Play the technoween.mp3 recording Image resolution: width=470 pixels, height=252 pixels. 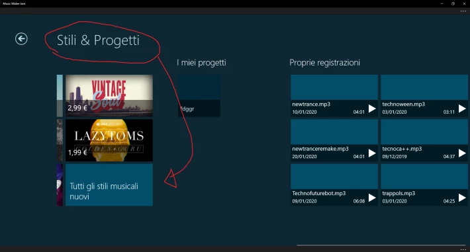462,108
